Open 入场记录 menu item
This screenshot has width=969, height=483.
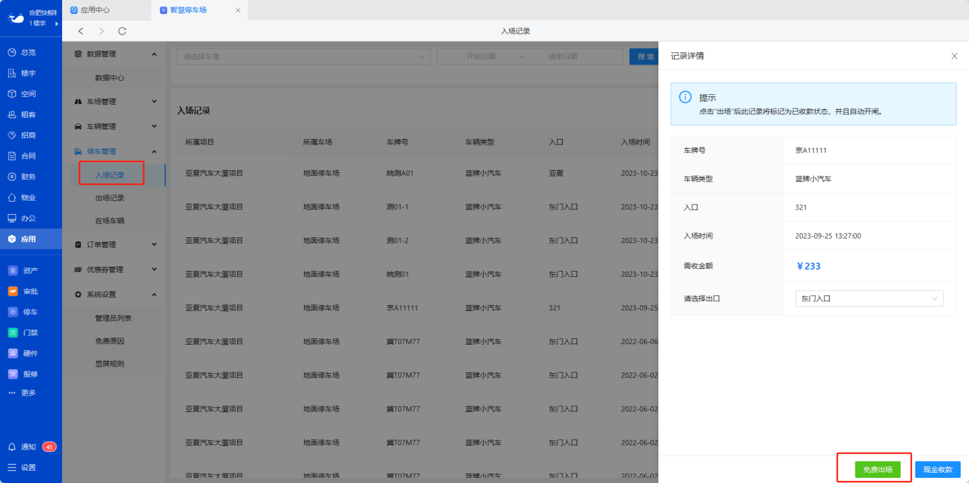pyautogui.click(x=110, y=175)
